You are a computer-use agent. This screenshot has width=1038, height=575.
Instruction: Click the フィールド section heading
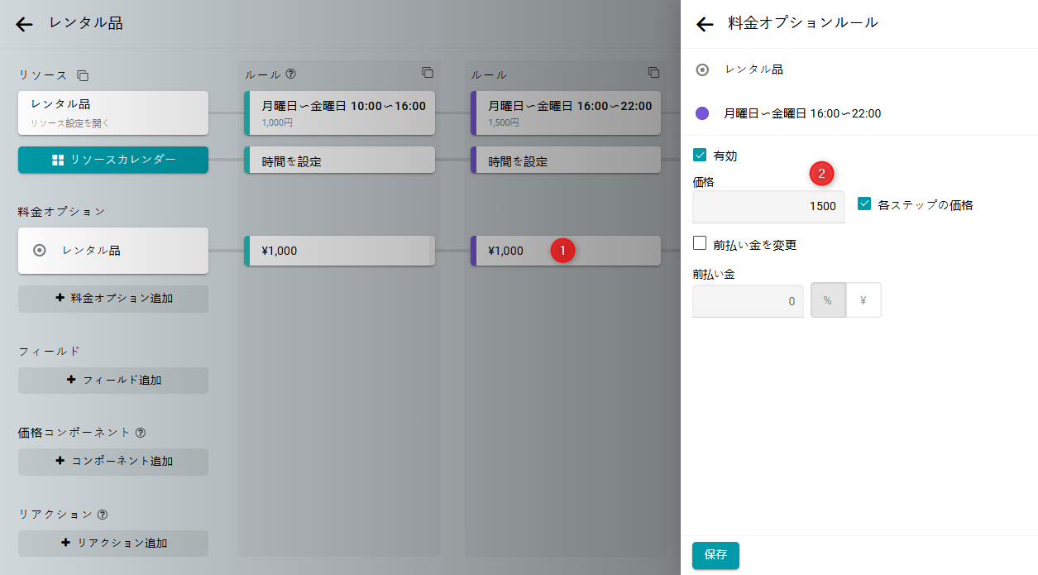coord(50,351)
